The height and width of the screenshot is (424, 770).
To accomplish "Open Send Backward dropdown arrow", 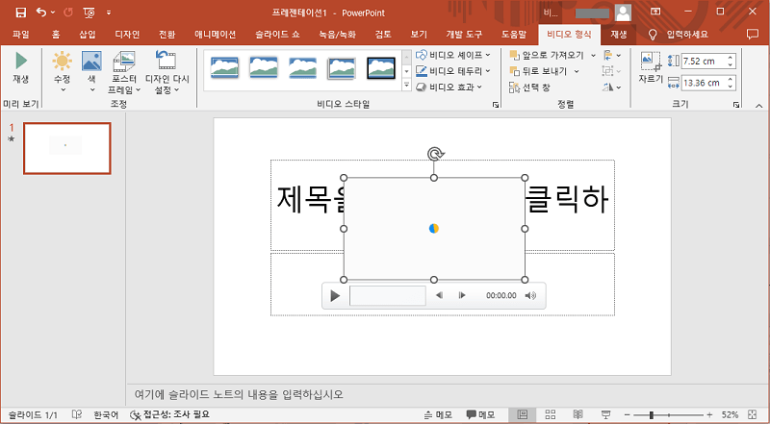I will [577, 72].
